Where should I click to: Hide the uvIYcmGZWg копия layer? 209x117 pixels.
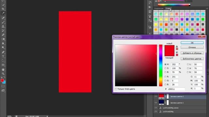click(x=156, y=108)
